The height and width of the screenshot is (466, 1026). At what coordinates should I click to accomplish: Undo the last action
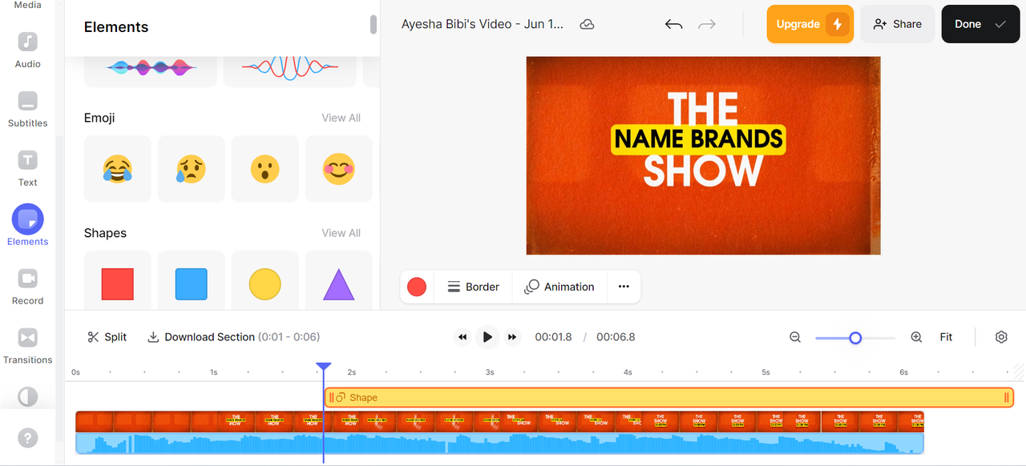pyautogui.click(x=673, y=24)
